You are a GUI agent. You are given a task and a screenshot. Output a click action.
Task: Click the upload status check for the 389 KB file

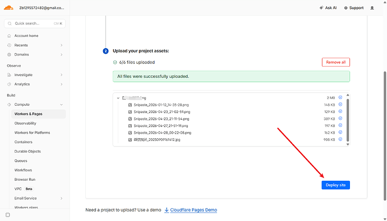click(x=340, y=119)
